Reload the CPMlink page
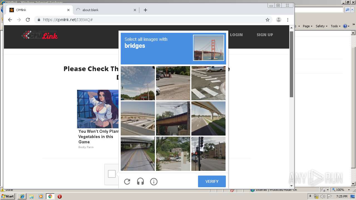356x200 pixels. tap(28, 20)
